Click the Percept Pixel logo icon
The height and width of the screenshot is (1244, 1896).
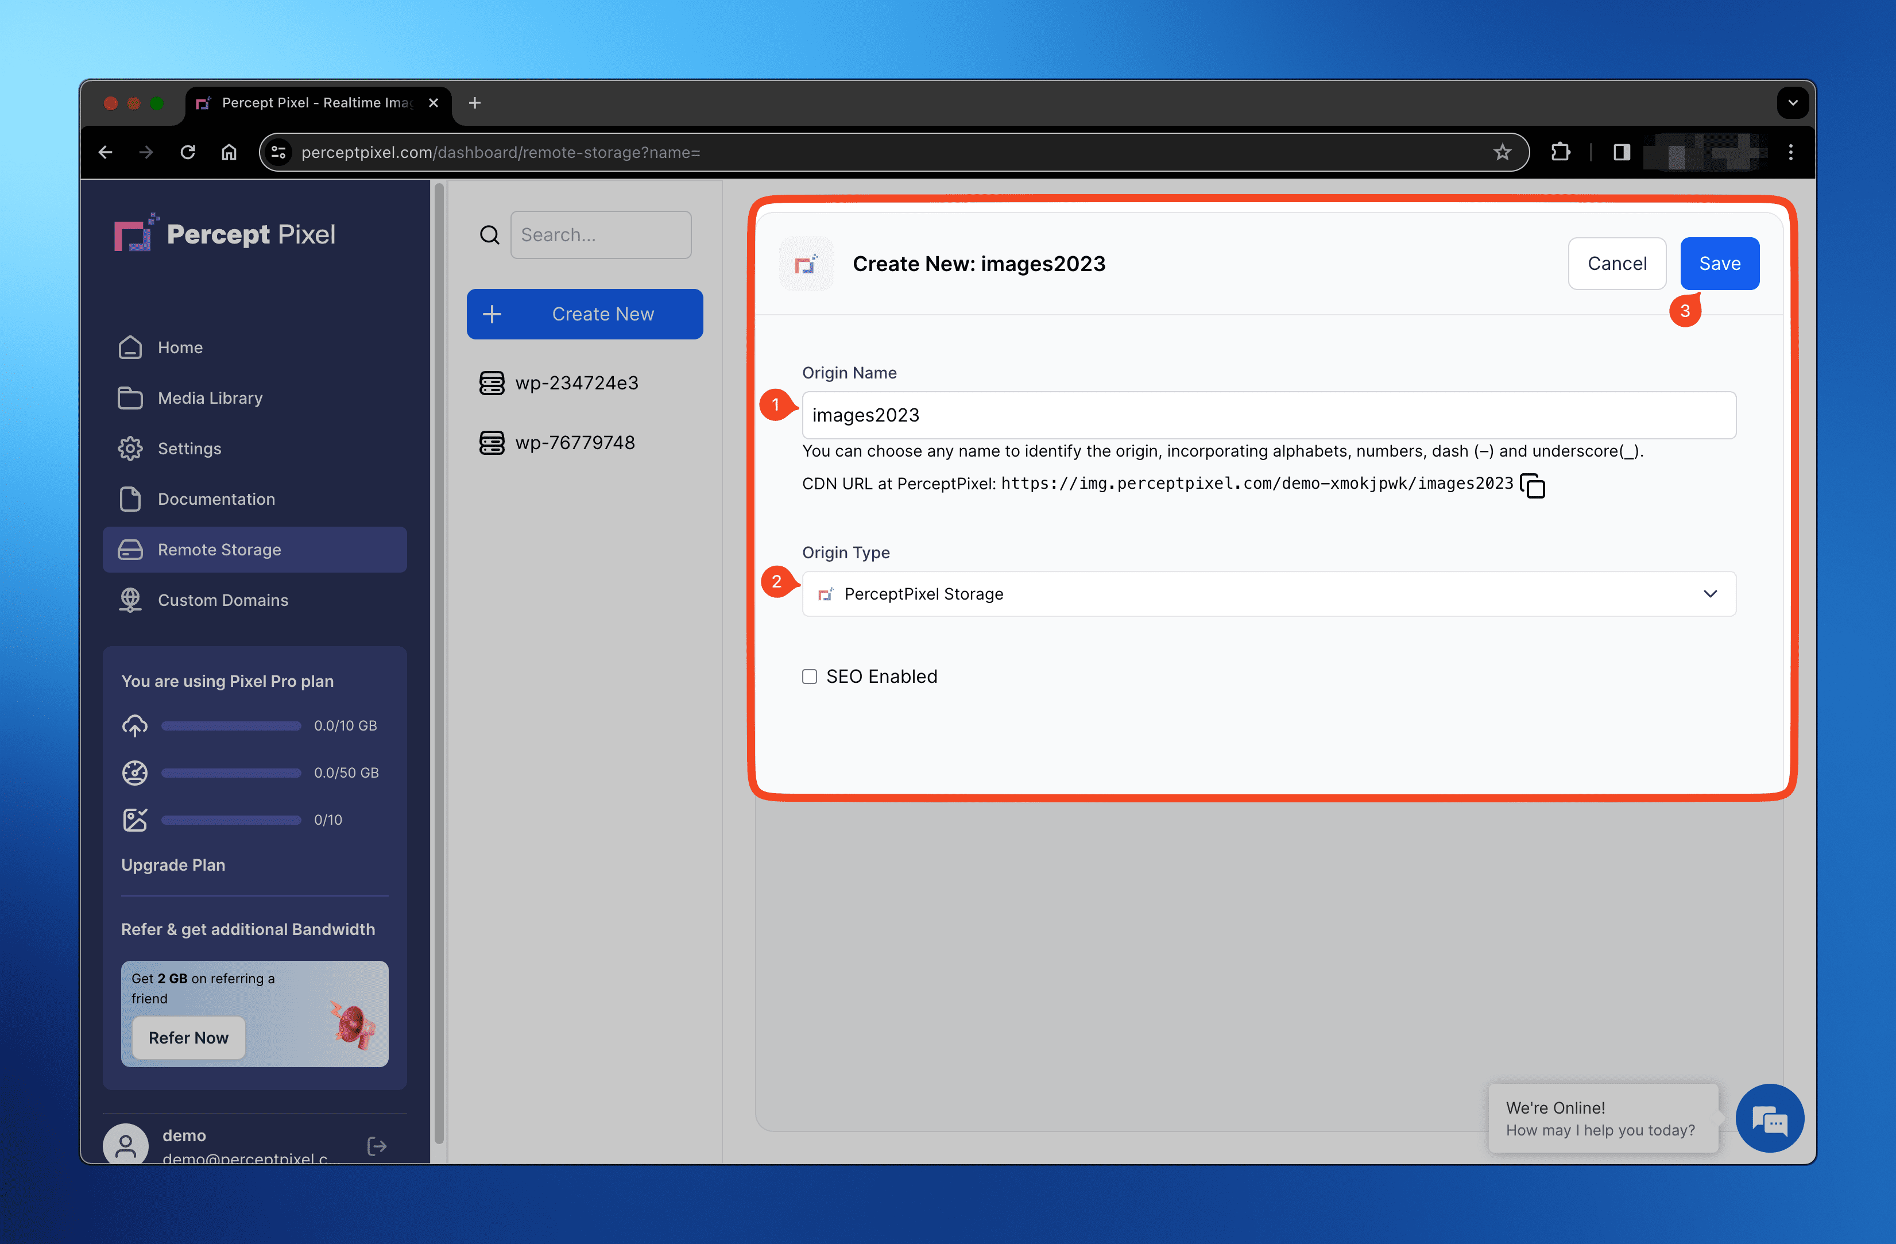point(136,233)
